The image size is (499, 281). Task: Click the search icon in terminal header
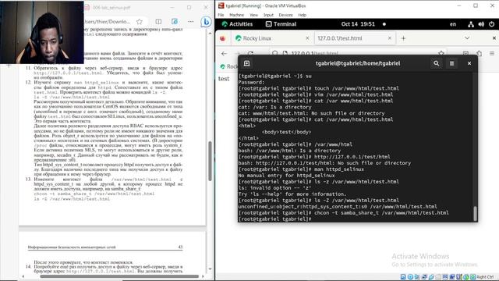[437, 63]
